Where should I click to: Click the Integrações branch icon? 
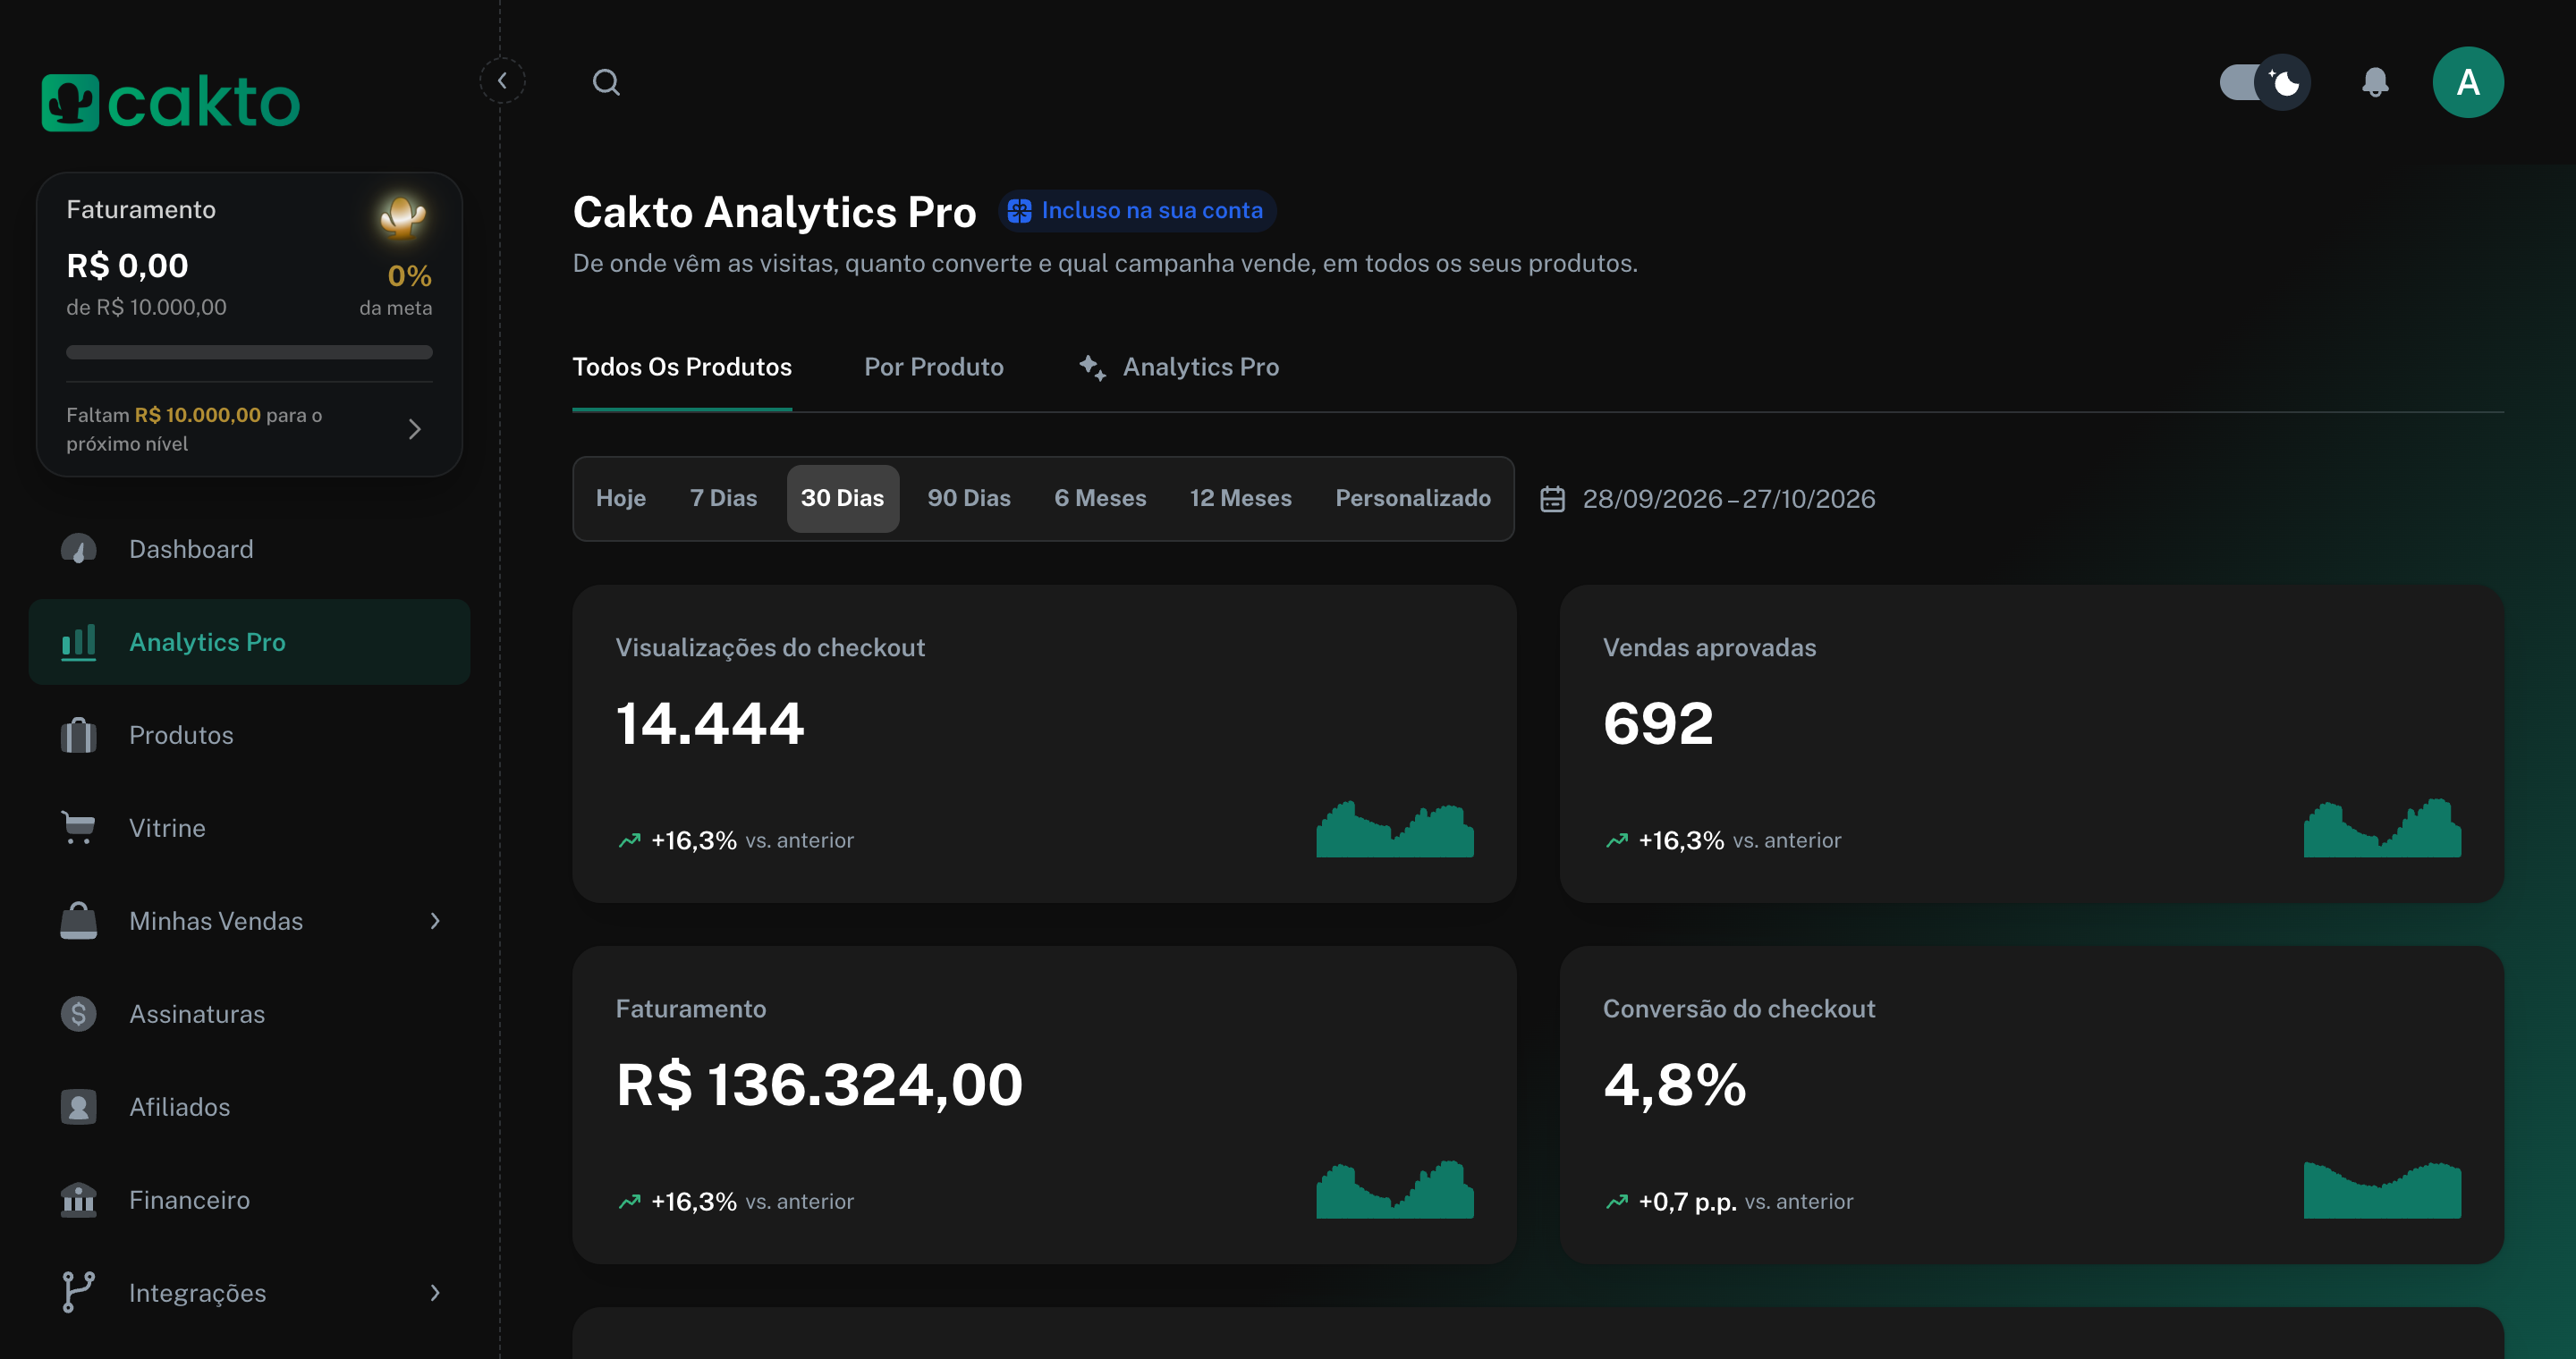click(x=78, y=1293)
